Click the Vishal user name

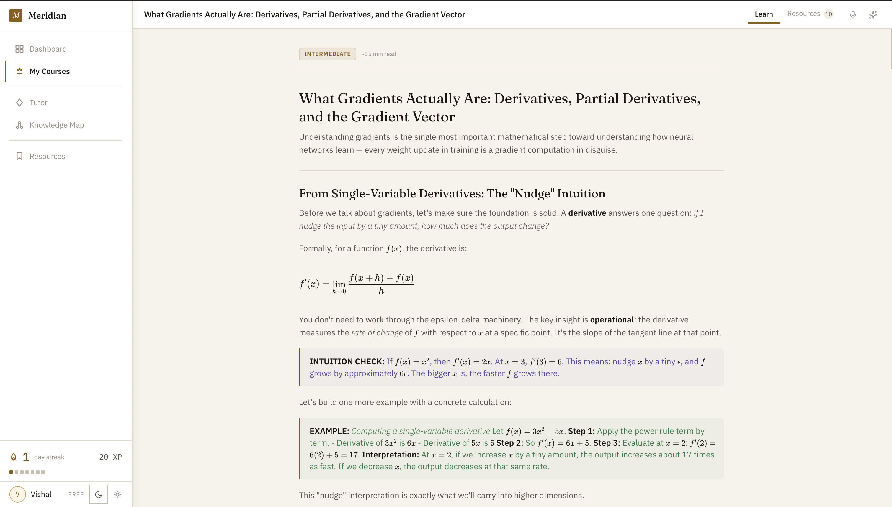point(41,494)
